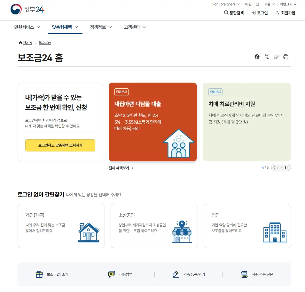The width and height of the screenshot is (305, 292).
Task: Pause the benefit carousel slideshow
Action: coord(286,167)
